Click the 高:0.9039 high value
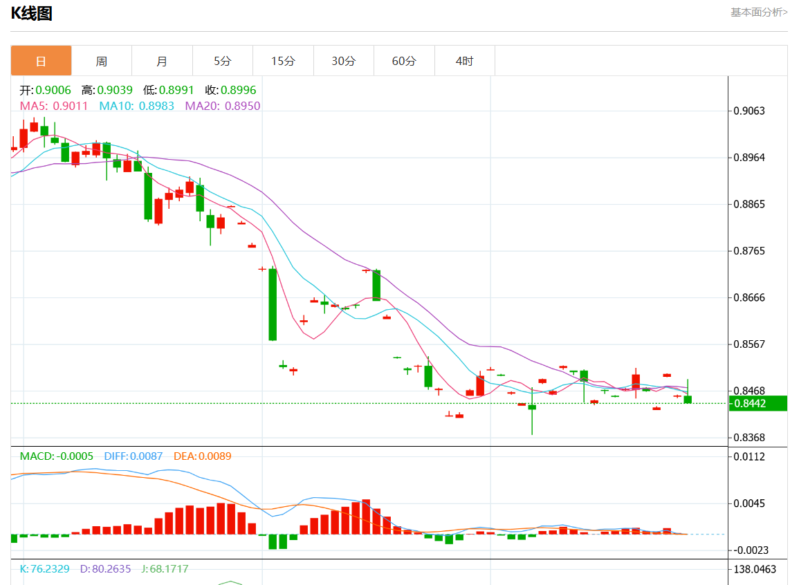 click(x=107, y=90)
